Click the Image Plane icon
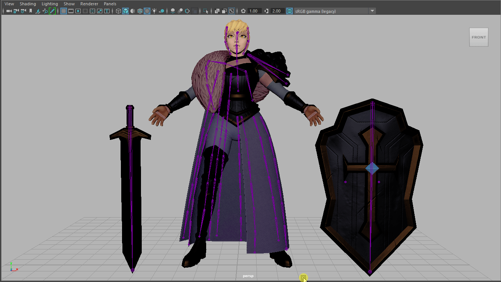Image resolution: width=501 pixels, height=282 pixels. pos(38,11)
